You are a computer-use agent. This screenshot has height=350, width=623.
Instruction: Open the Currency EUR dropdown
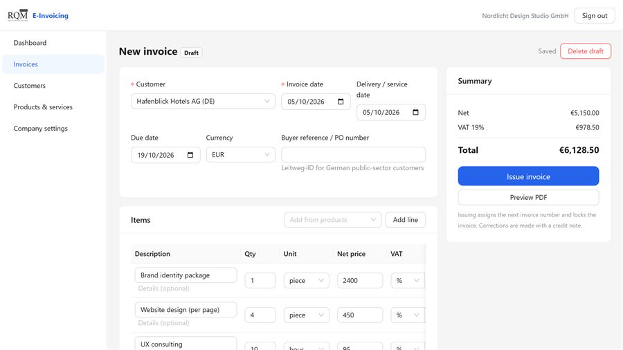point(241,155)
